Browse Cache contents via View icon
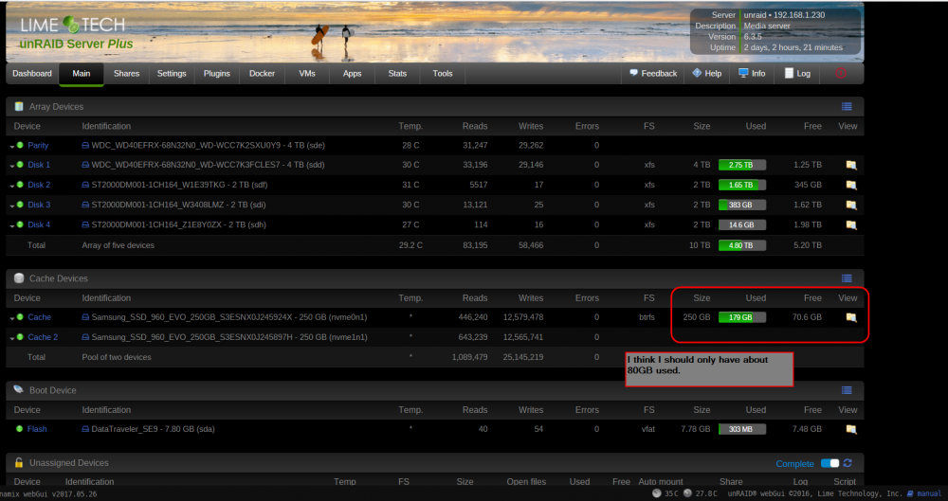This screenshot has width=948, height=501. [850, 317]
